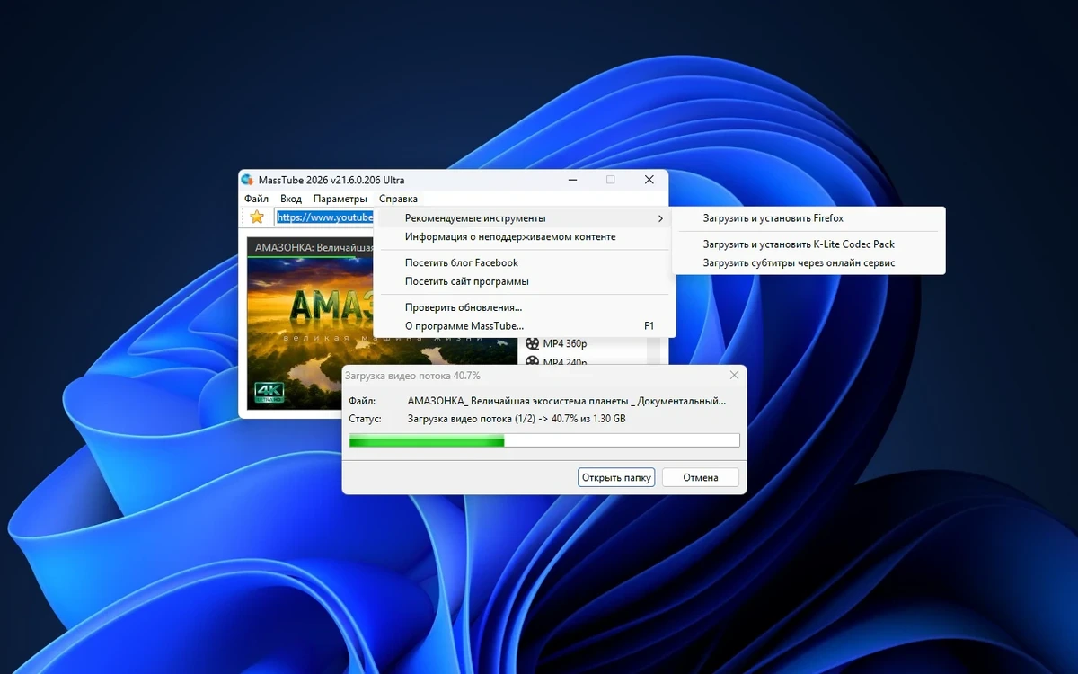
Task: Choose Посетить сайт программы
Action: coord(524,281)
